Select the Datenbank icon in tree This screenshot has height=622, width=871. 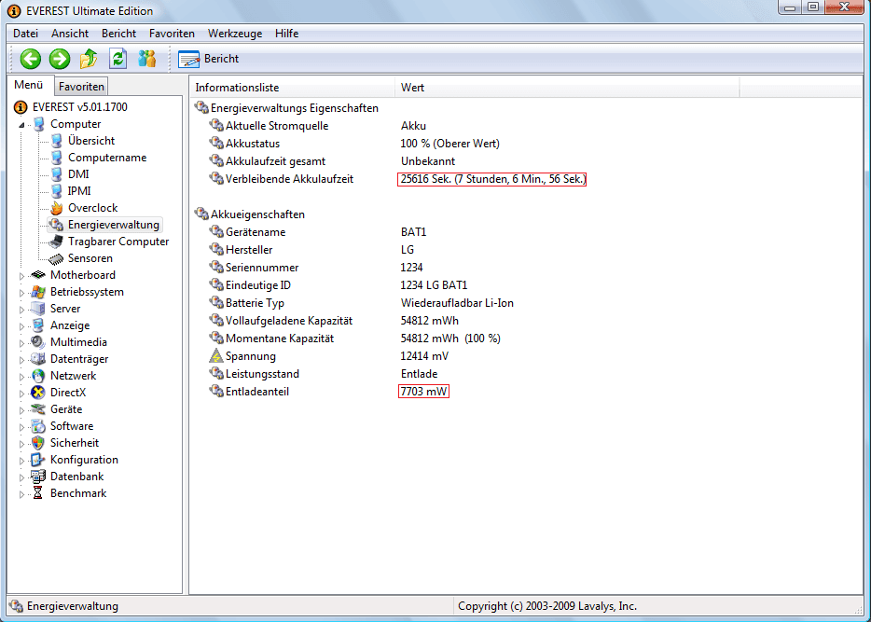38,477
